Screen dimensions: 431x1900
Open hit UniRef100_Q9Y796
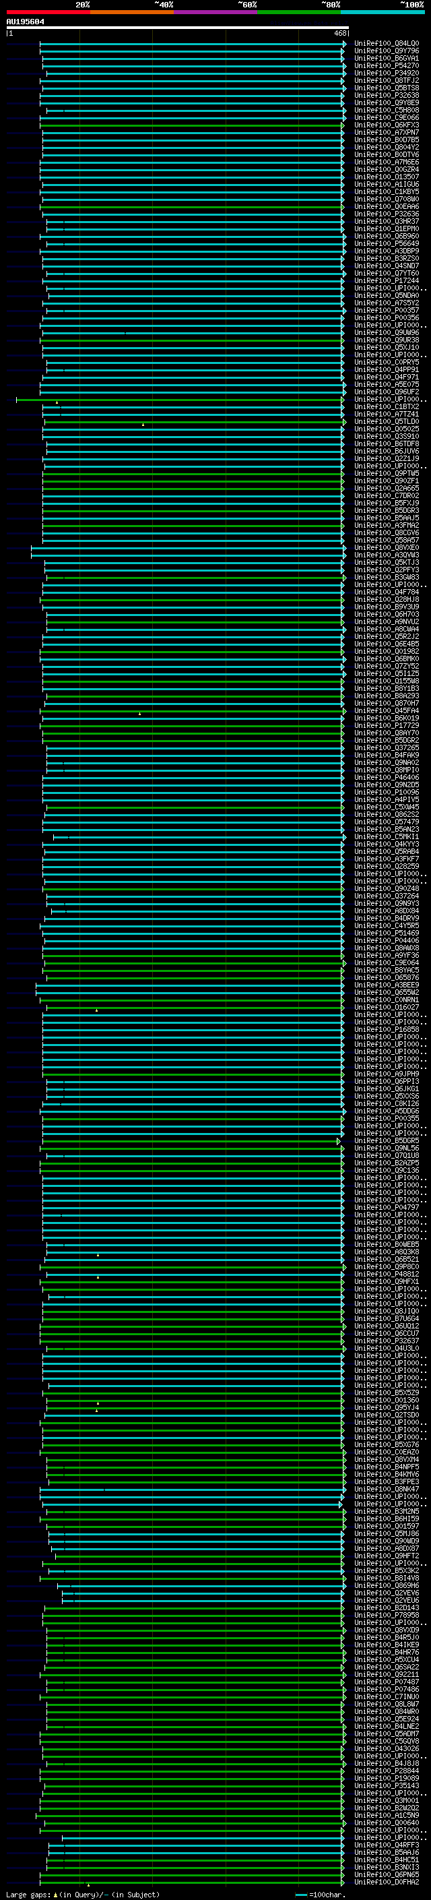(386, 51)
